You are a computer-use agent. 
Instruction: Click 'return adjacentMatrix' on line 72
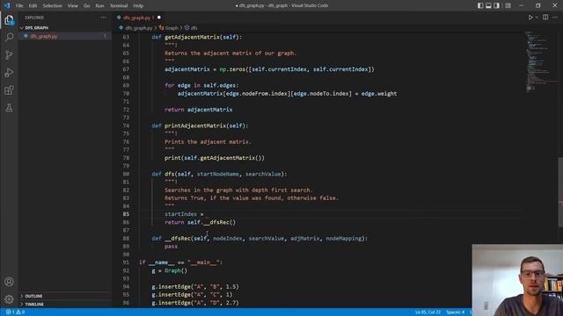198,110
